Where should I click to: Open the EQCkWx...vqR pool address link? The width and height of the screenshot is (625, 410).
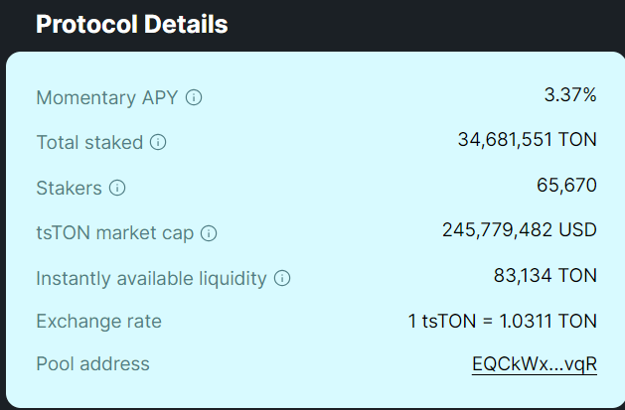pyautogui.click(x=535, y=363)
